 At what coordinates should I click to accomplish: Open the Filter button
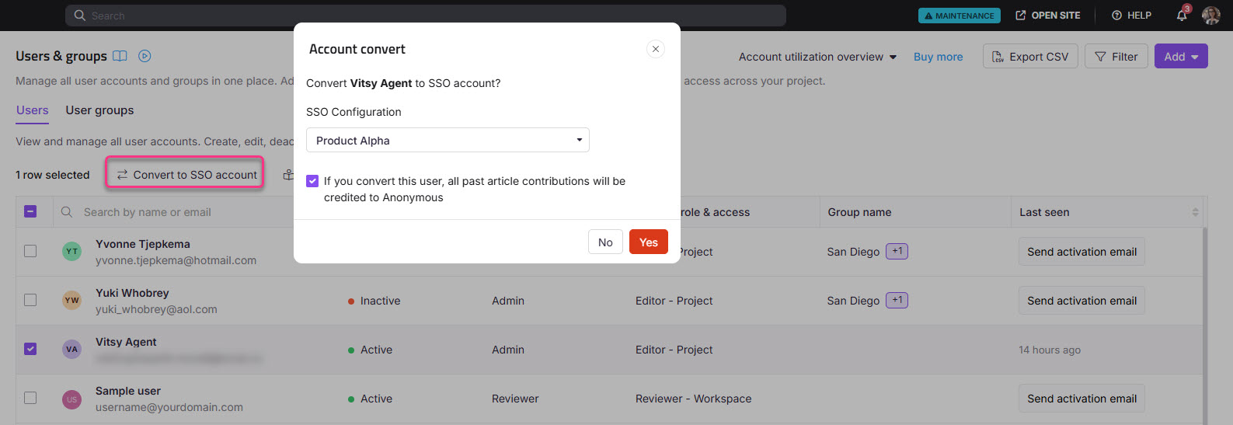click(x=1116, y=57)
